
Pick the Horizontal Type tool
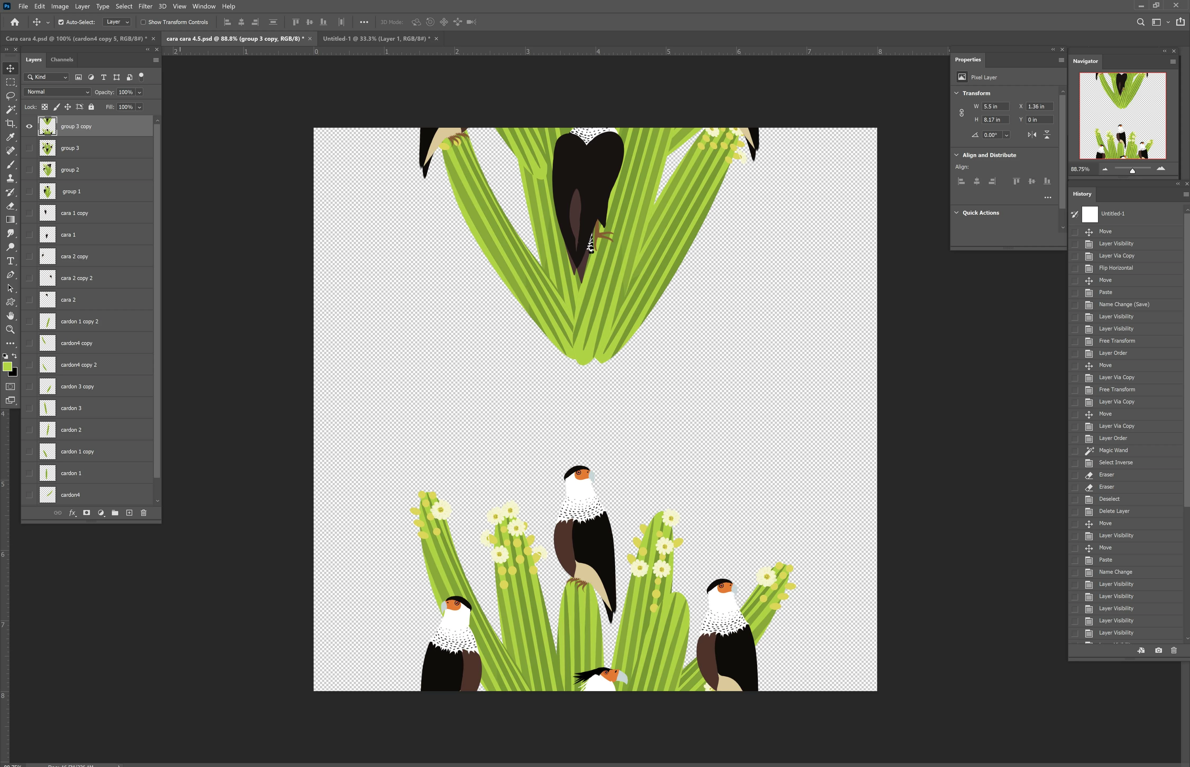click(x=10, y=261)
